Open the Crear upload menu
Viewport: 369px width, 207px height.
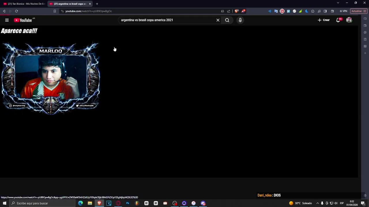click(324, 20)
